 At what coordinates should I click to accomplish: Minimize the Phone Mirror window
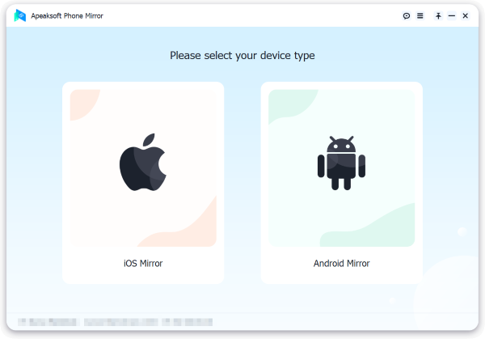pos(452,16)
